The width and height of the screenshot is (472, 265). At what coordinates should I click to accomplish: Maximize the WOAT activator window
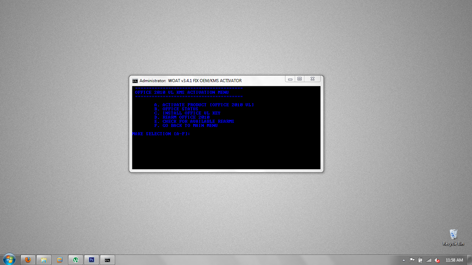pyautogui.click(x=300, y=79)
